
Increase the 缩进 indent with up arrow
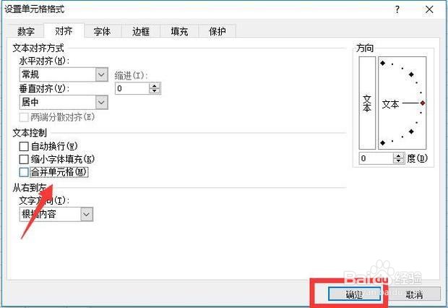point(155,86)
